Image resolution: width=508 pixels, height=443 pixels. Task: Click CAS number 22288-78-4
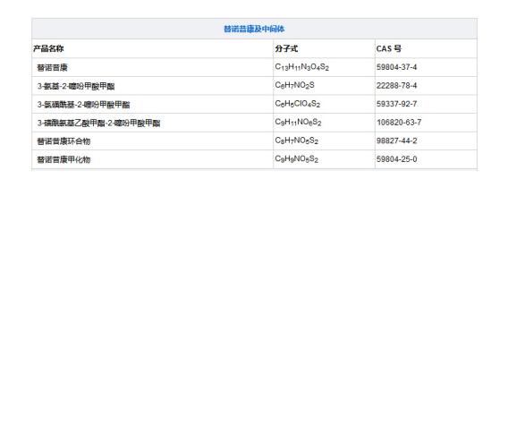pos(396,86)
